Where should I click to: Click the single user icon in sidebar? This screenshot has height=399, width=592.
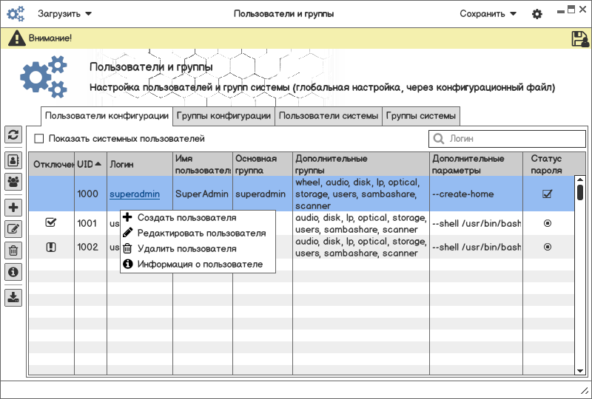click(13, 160)
